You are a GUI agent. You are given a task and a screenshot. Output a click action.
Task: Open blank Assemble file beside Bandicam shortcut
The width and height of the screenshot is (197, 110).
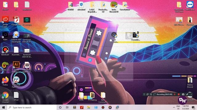pos(16,51)
